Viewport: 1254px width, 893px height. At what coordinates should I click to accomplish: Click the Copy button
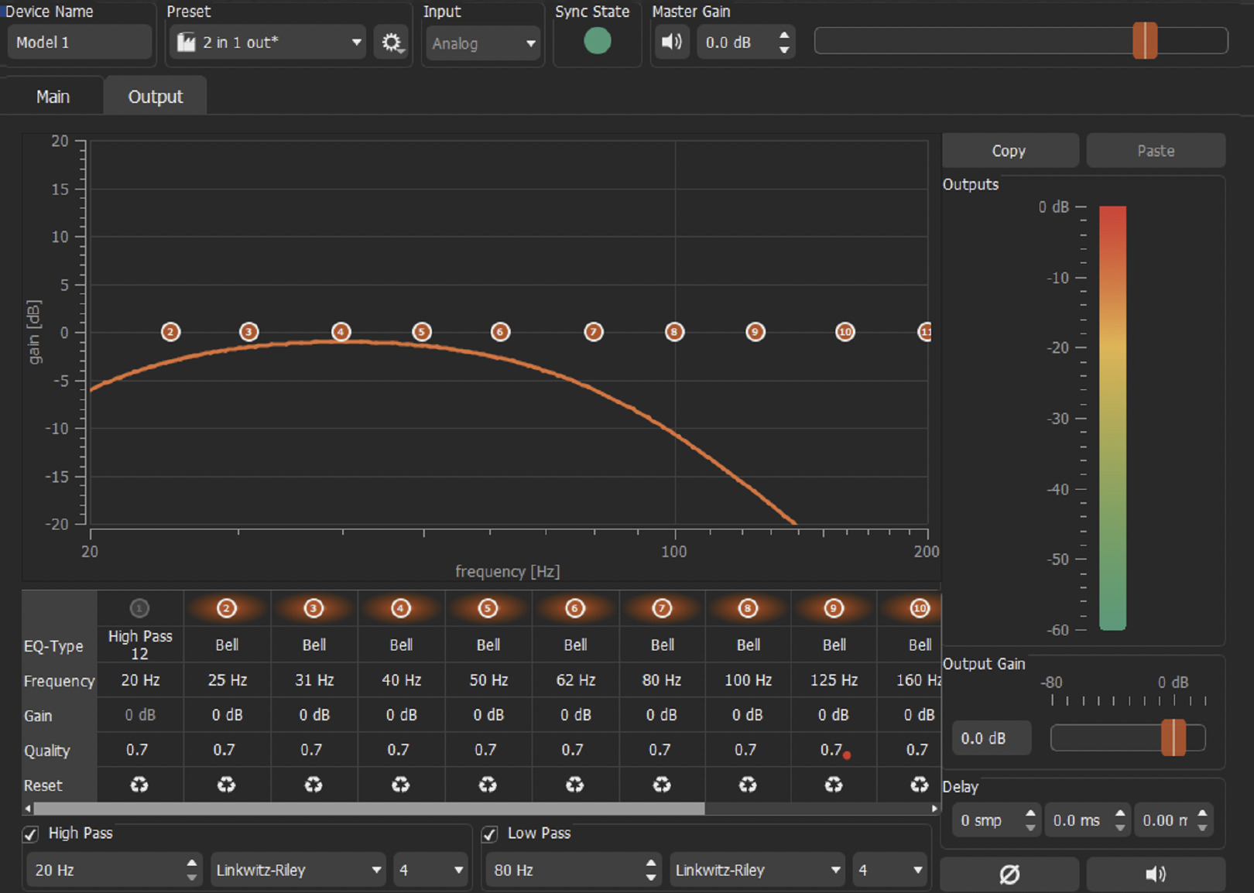pyautogui.click(x=1009, y=151)
